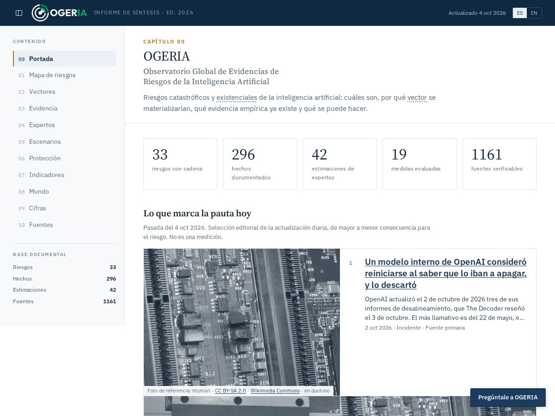Click the Fuentes 1161 row
The image size is (555, 416).
point(65,301)
